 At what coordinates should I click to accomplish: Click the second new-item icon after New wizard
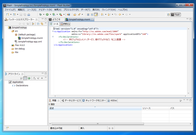[x=14, y=15]
